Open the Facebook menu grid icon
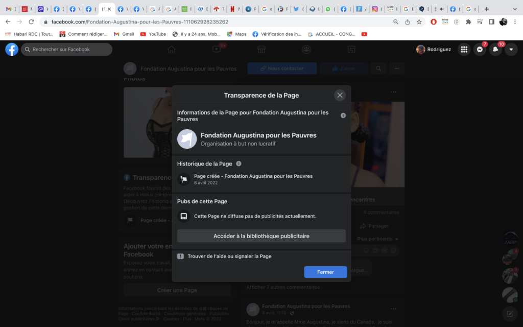Screen dimensions: 523x327 (464, 50)
